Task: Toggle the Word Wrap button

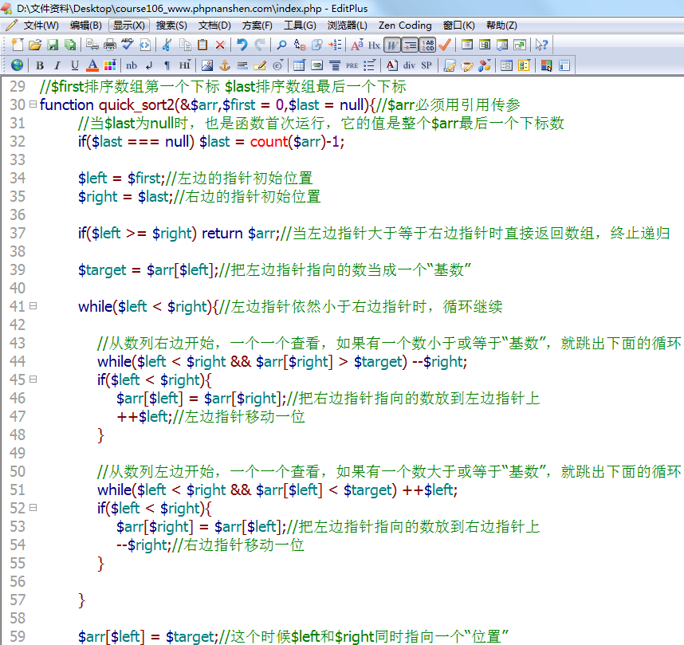Action: click(392, 45)
